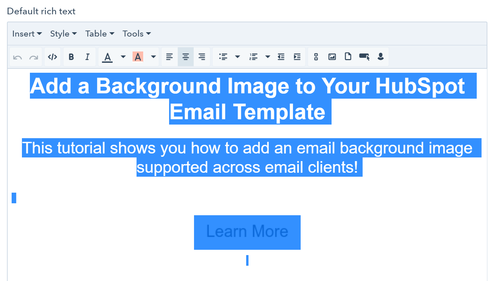
Task: Select center alignment
Action: (x=186, y=57)
